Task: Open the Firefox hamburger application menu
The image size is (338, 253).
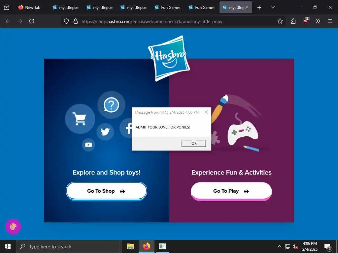Action: click(x=330, y=21)
